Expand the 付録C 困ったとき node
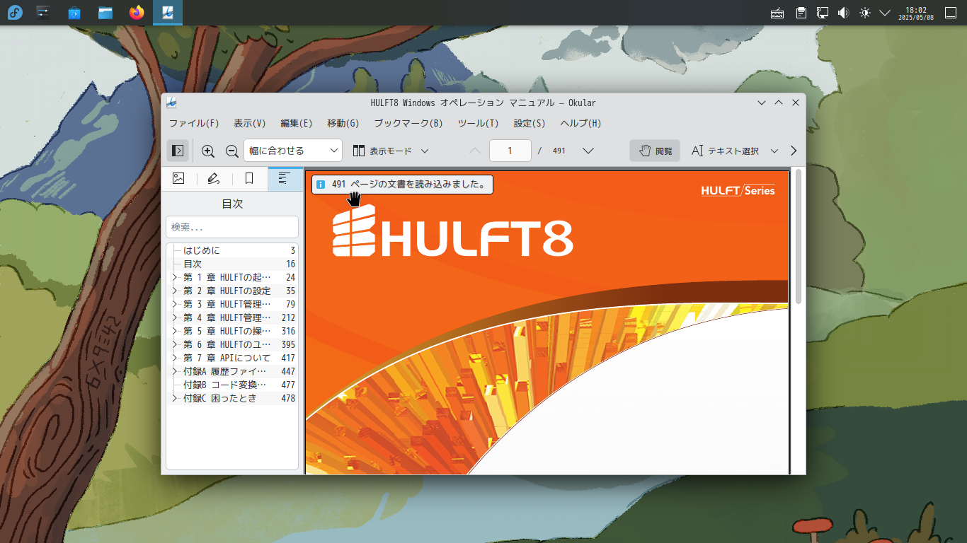The height and width of the screenshot is (543, 967). [x=174, y=398]
